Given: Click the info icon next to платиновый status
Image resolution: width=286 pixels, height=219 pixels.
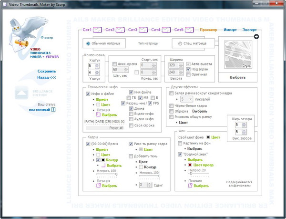Looking at the screenshot, I should 53,110.
